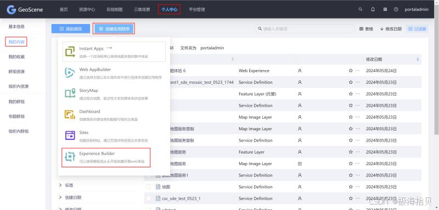Click file icon beside cxc_sde_test_0523_1
Image resolution: width=439 pixels, height=210 pixels.
click(158, 199)
